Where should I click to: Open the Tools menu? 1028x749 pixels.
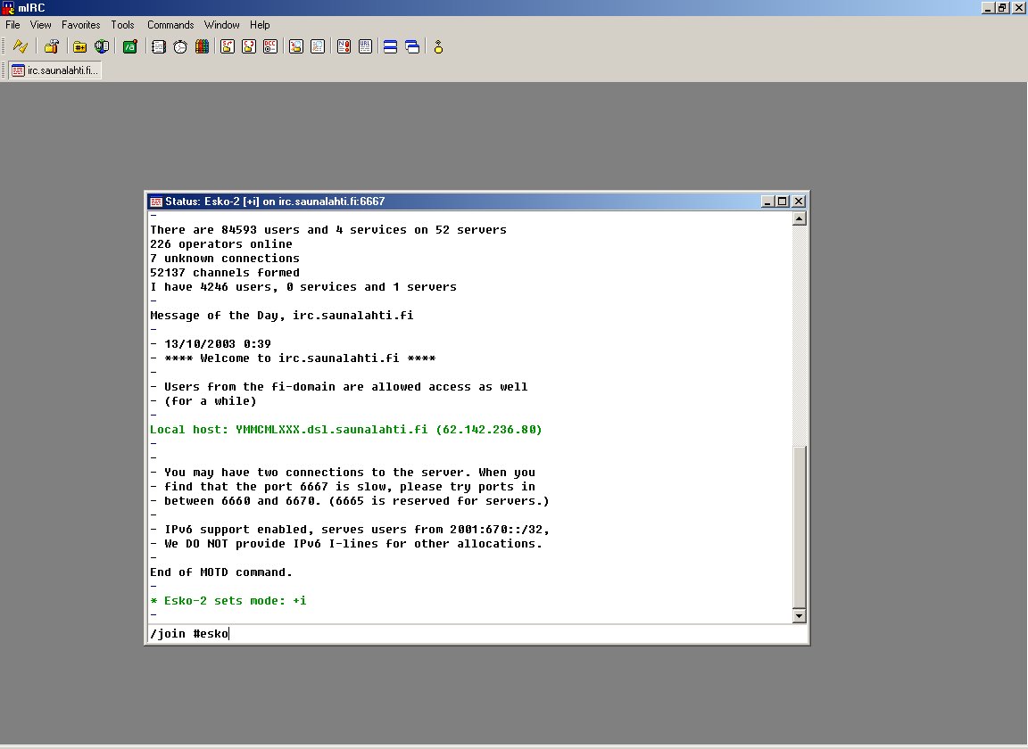point(122,25)
